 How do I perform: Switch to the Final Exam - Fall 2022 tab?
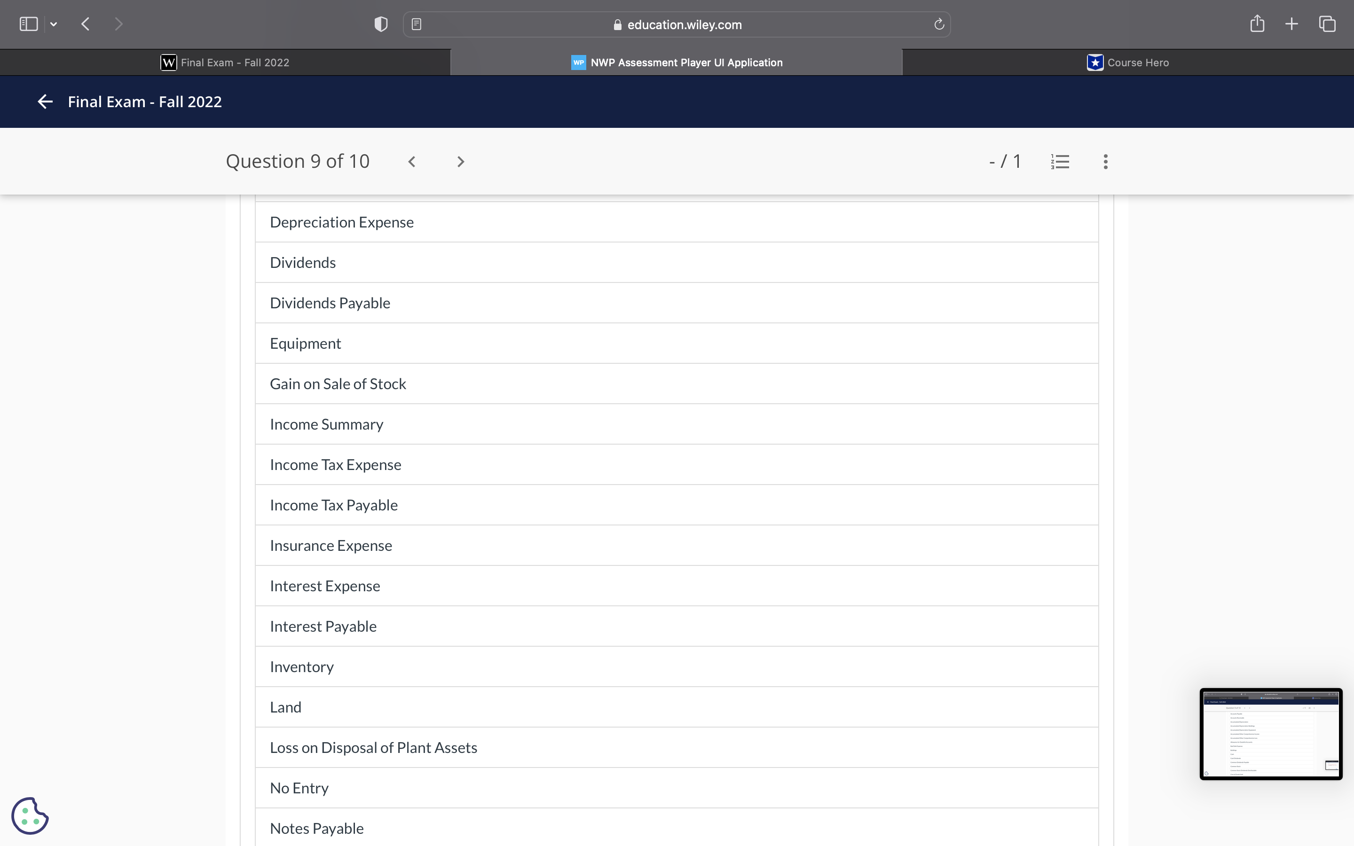coord(226,62)
